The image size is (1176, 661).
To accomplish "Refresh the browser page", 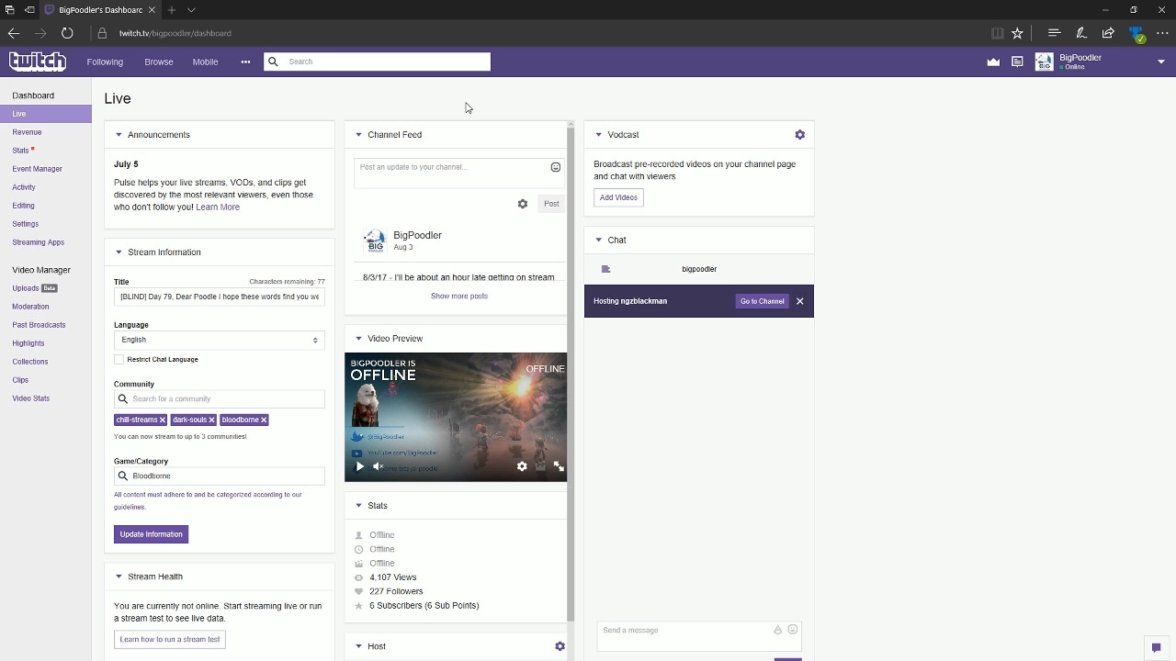I will tap(67, 33).
